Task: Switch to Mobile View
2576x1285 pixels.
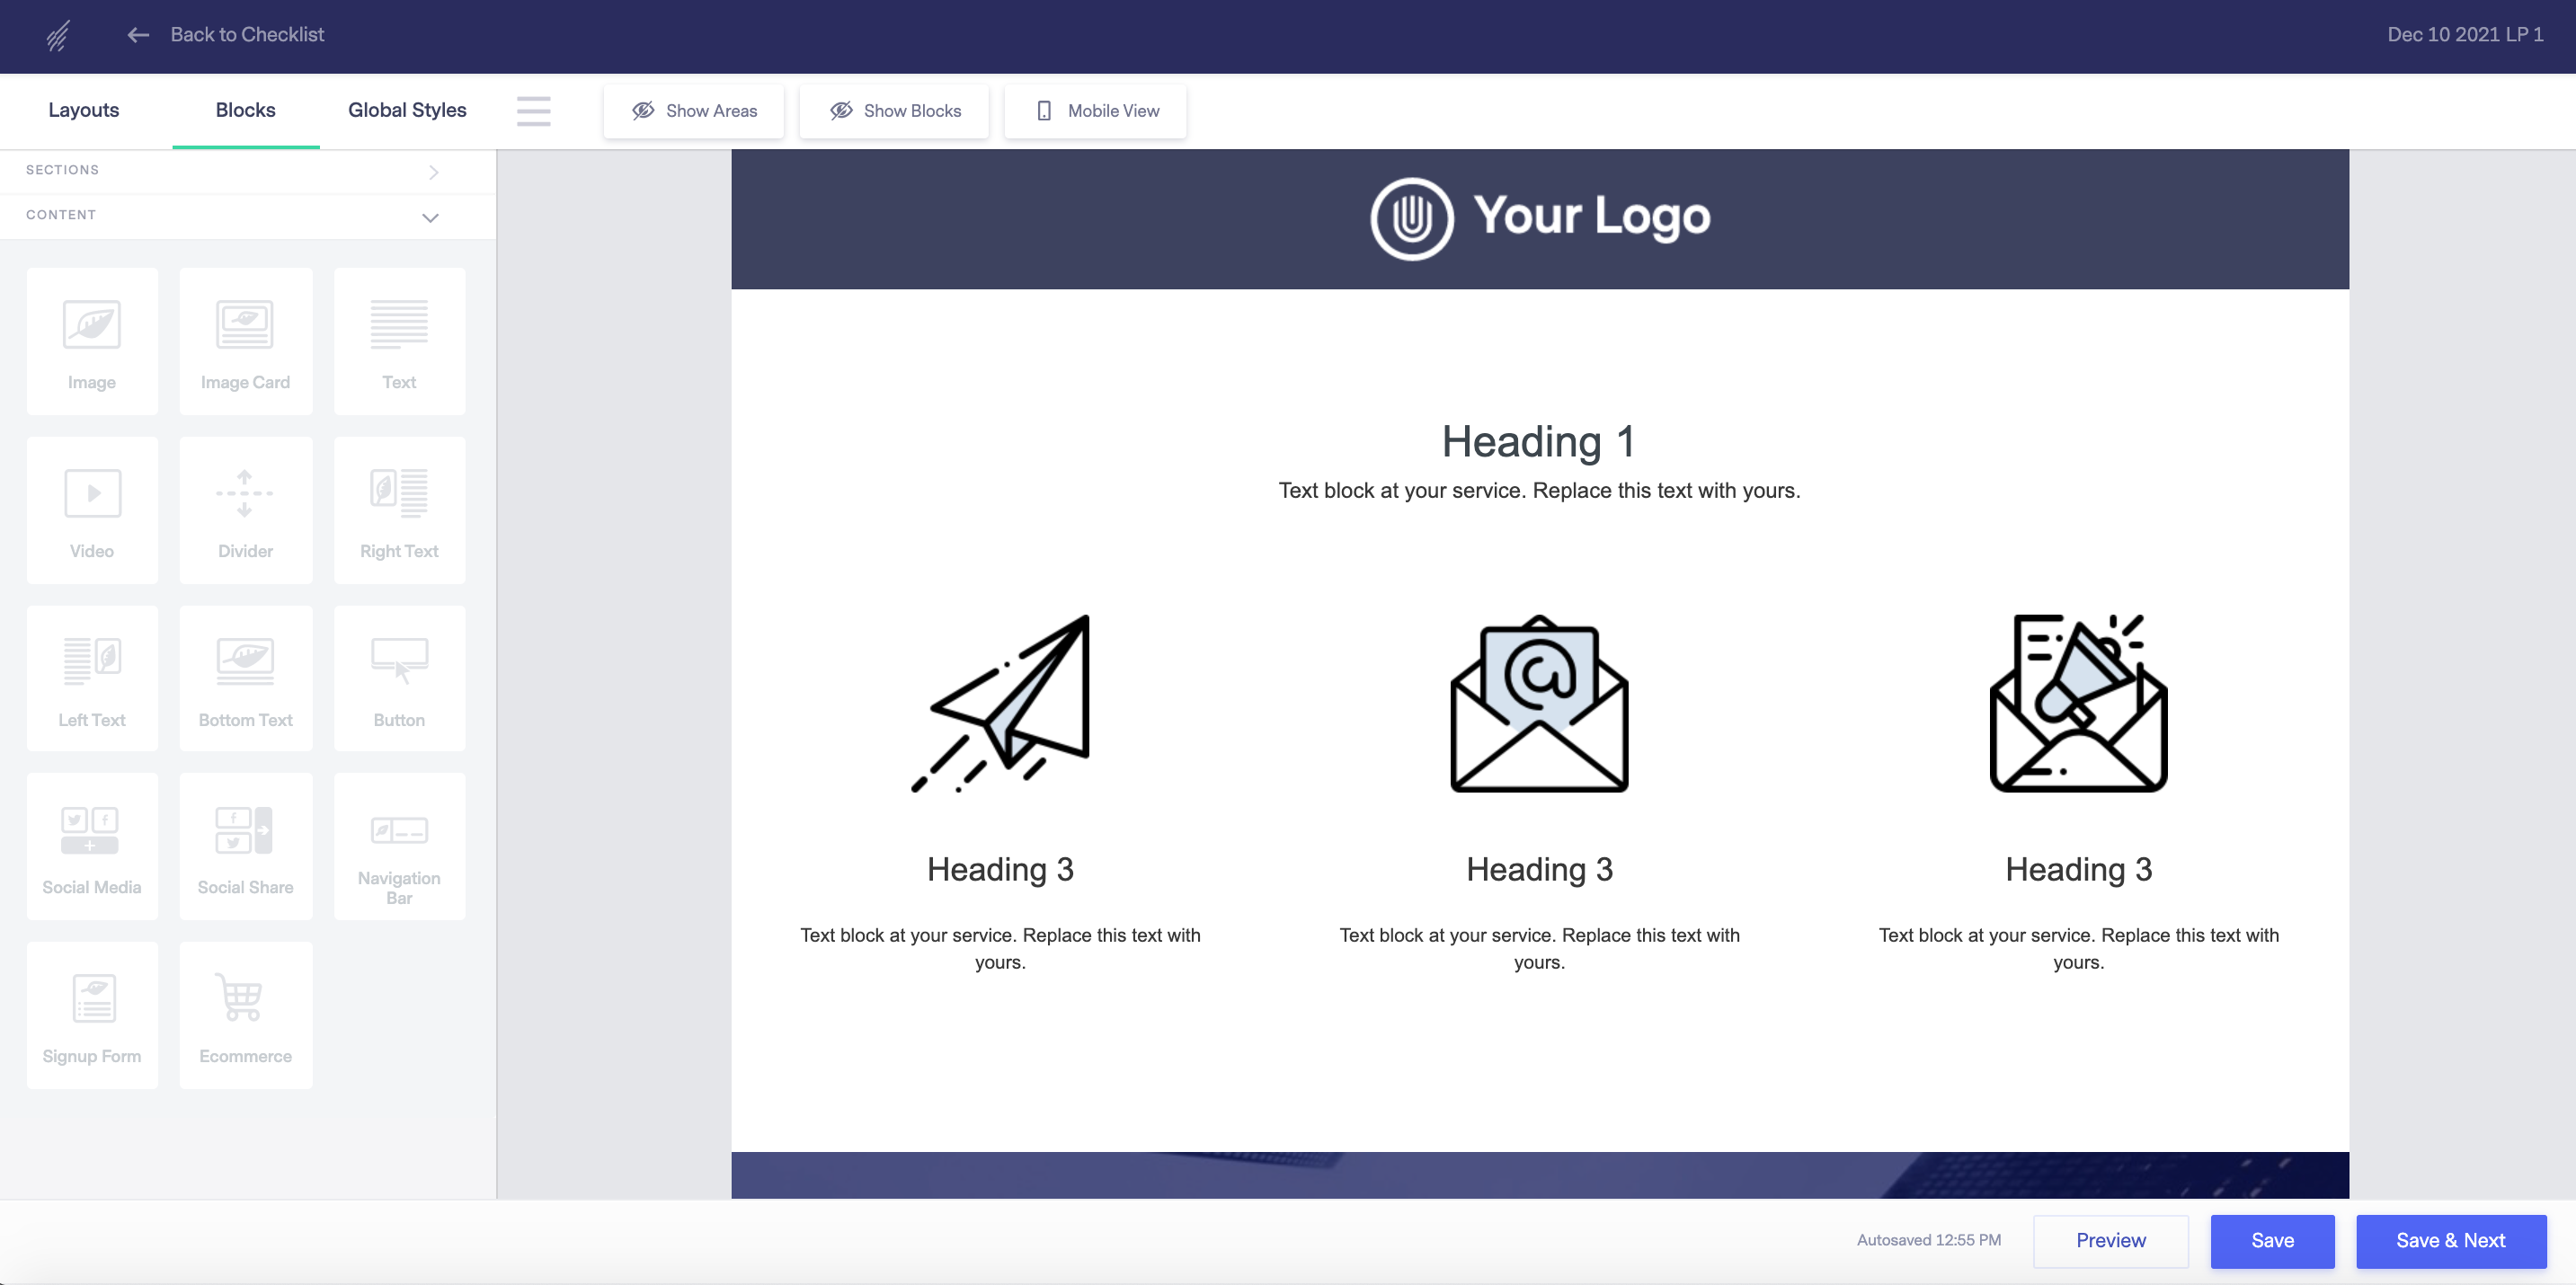Action: [x=1096, y=111]
